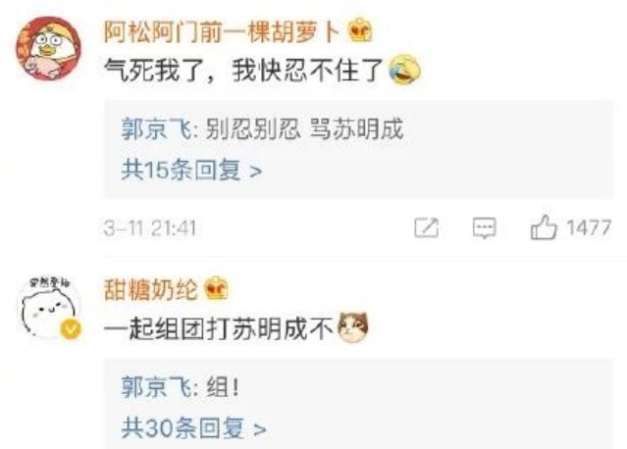Like the comment with 1477 likes

coord(544,227)
